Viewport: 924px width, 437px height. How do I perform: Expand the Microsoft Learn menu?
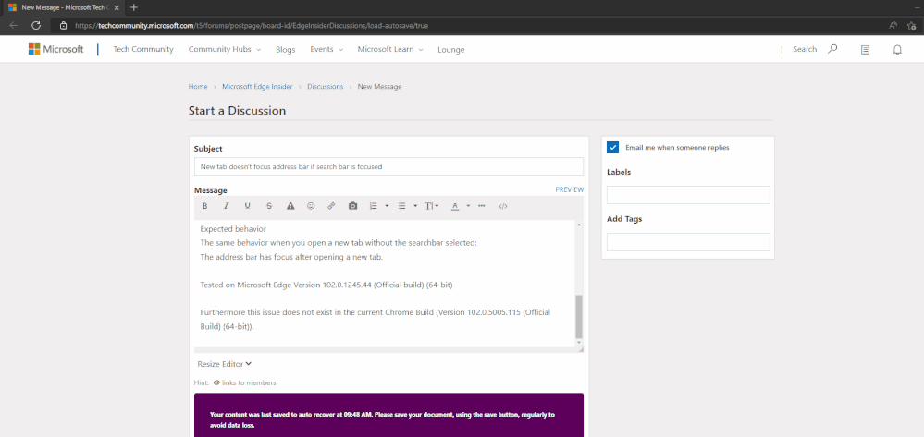click(390, 50)
